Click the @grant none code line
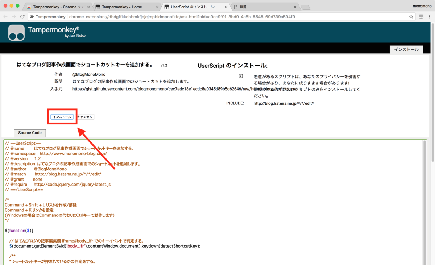 coord(24,179)
